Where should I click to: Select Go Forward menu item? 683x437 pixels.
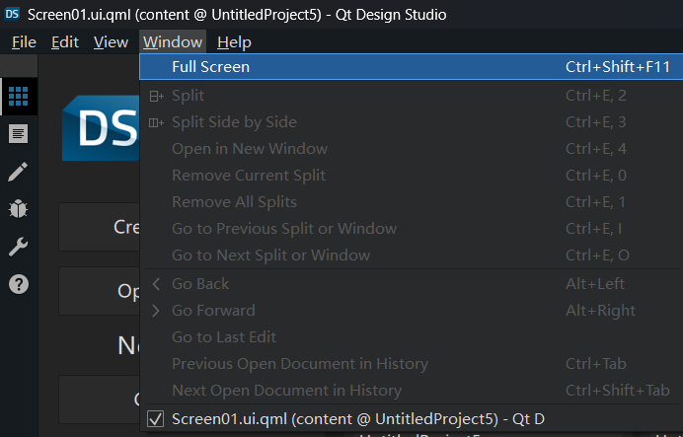pyautogui.click(x=213, y=310)
